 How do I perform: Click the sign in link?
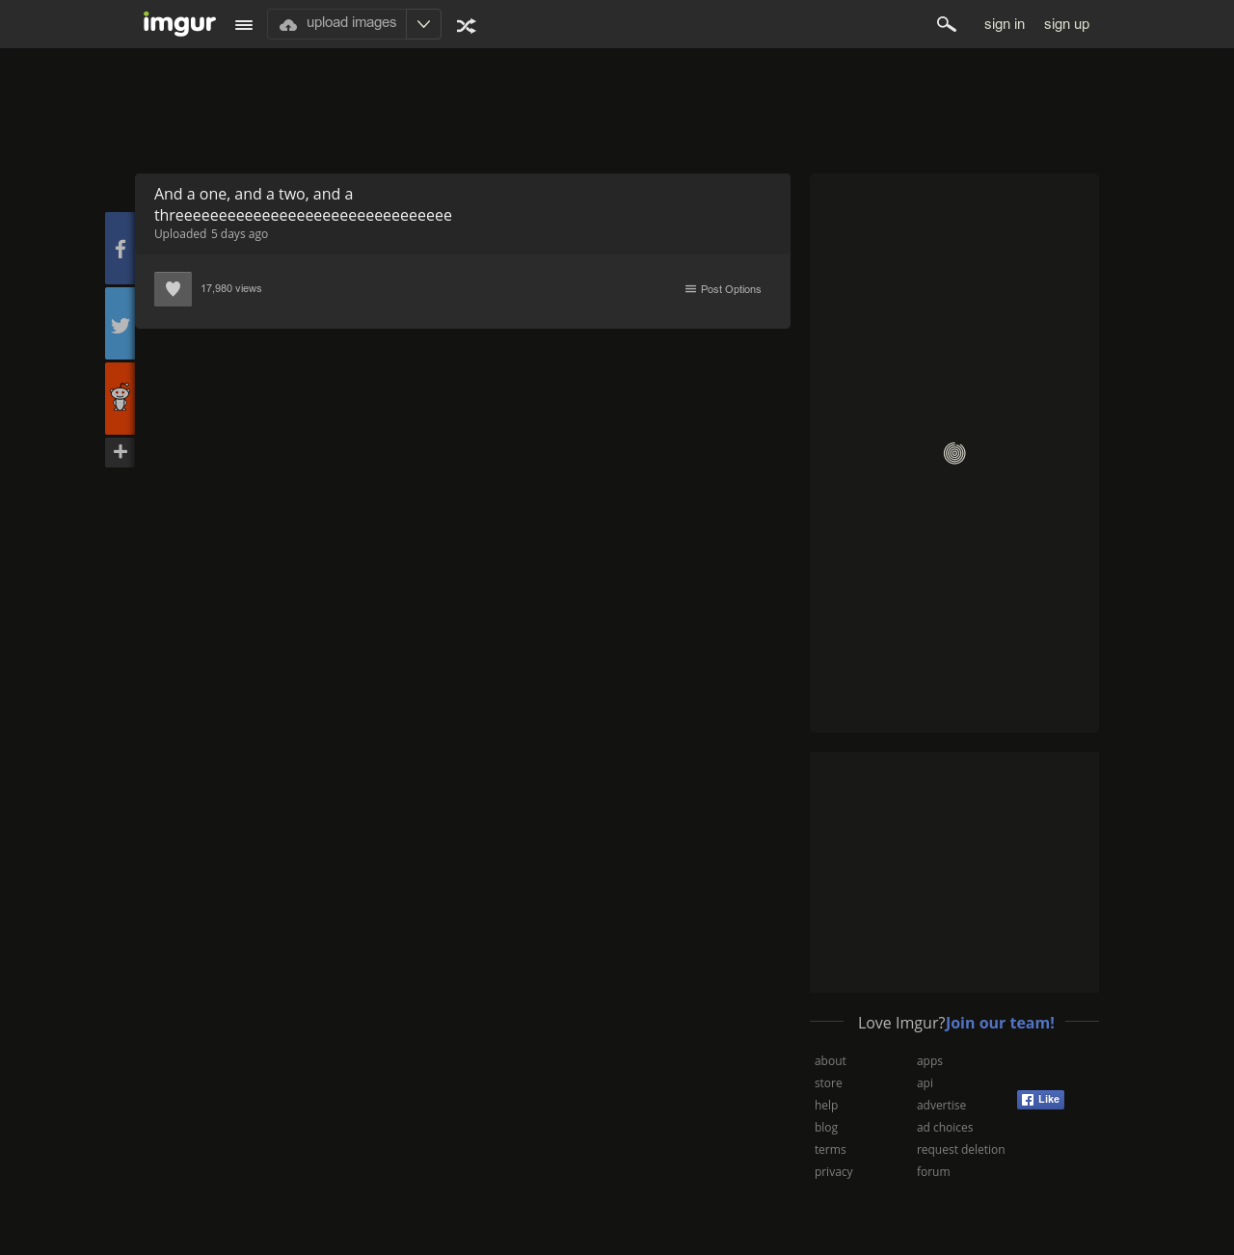coord(1005,24)
